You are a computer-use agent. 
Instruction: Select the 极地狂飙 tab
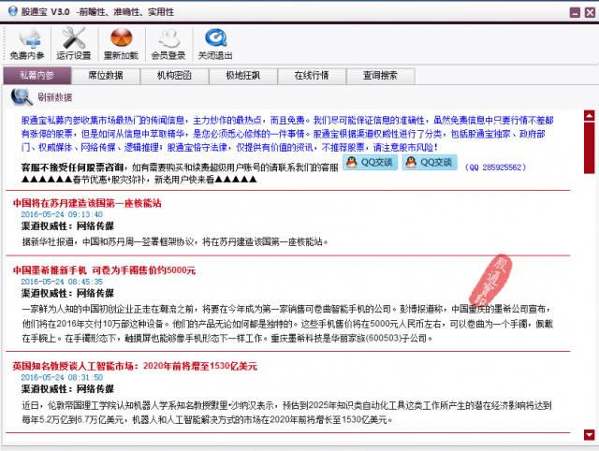tap(241, 75)
